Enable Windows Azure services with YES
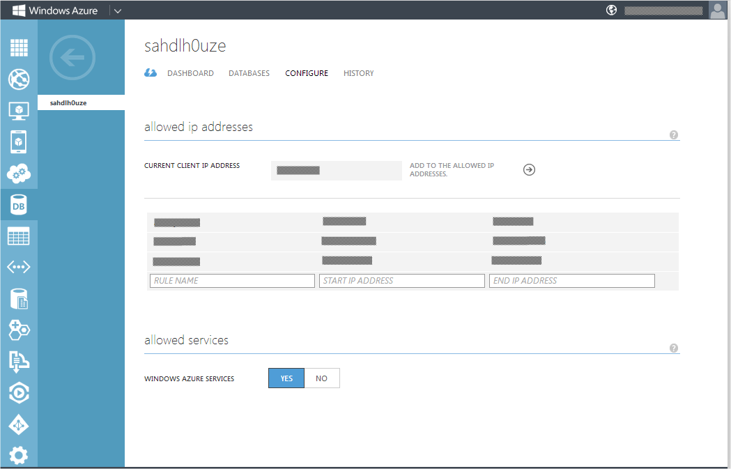The width and height of the screenshot is (731, 469). pyautogui.click(x=286, y=378)
